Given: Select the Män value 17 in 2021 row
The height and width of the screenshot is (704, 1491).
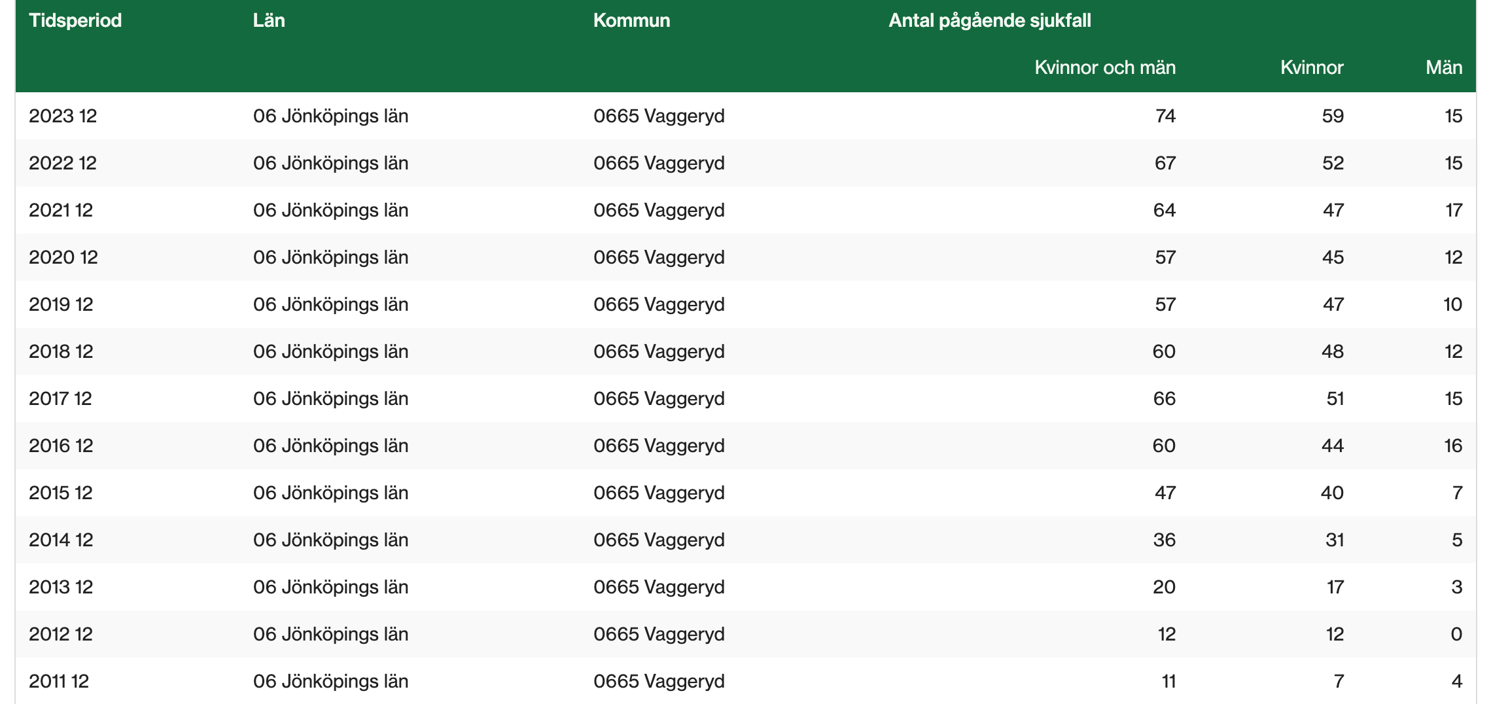Looking at the screenshot, I should pyautogui.click(x=1453, y=210).
